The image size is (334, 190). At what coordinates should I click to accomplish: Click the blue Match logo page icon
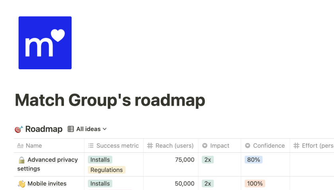[x=45, y=43]
